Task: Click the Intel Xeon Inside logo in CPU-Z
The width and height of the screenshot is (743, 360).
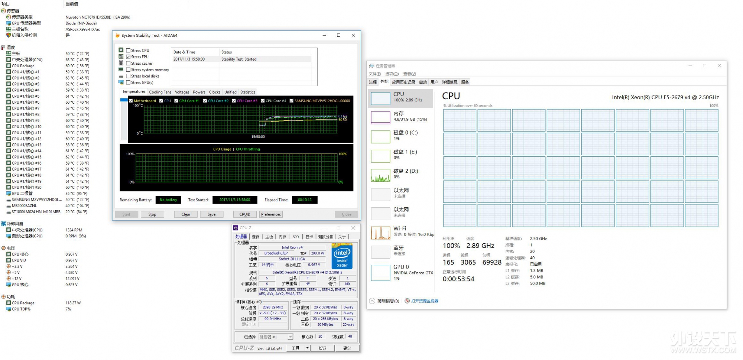Action: click(x=342, y=256)
